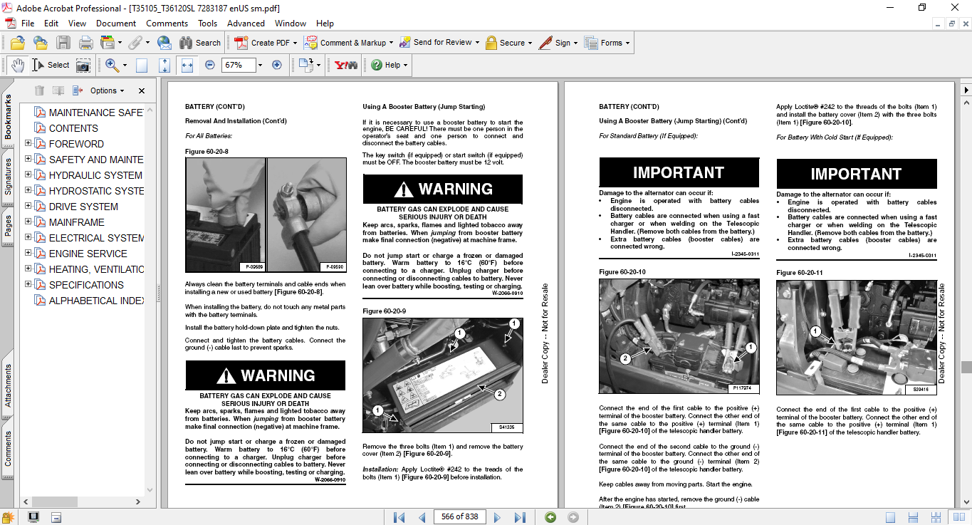This screenshot has height=525, width=972.
Task: Expand the FOREWORD bookmark
Action: 28,143
